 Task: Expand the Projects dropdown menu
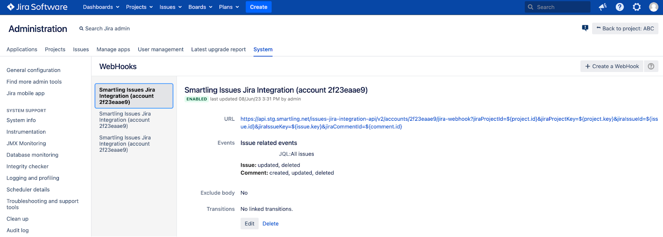click(x=139, y=7)
